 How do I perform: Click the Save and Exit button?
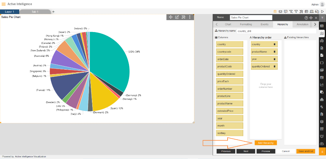pos(306,151)
